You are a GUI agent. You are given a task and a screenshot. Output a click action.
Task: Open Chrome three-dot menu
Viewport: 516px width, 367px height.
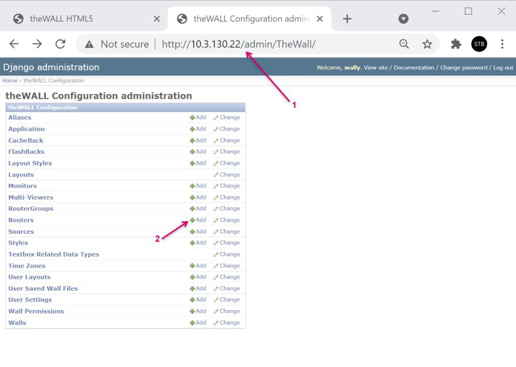[x=502, y=44]
